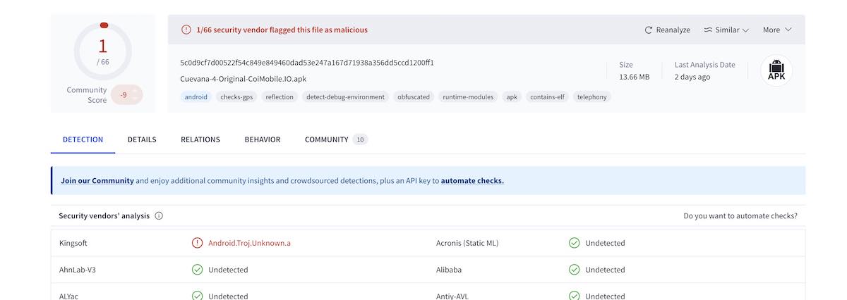This screenshot has height=300, width=847.
Task: Click the info icon beside Security vendors' analysis
Action: 159,216
